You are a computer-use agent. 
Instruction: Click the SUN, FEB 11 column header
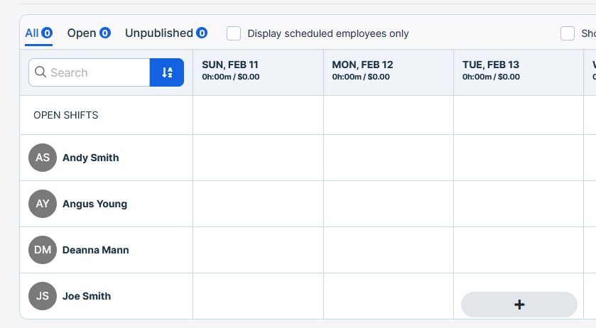click(x=258, y=72)
